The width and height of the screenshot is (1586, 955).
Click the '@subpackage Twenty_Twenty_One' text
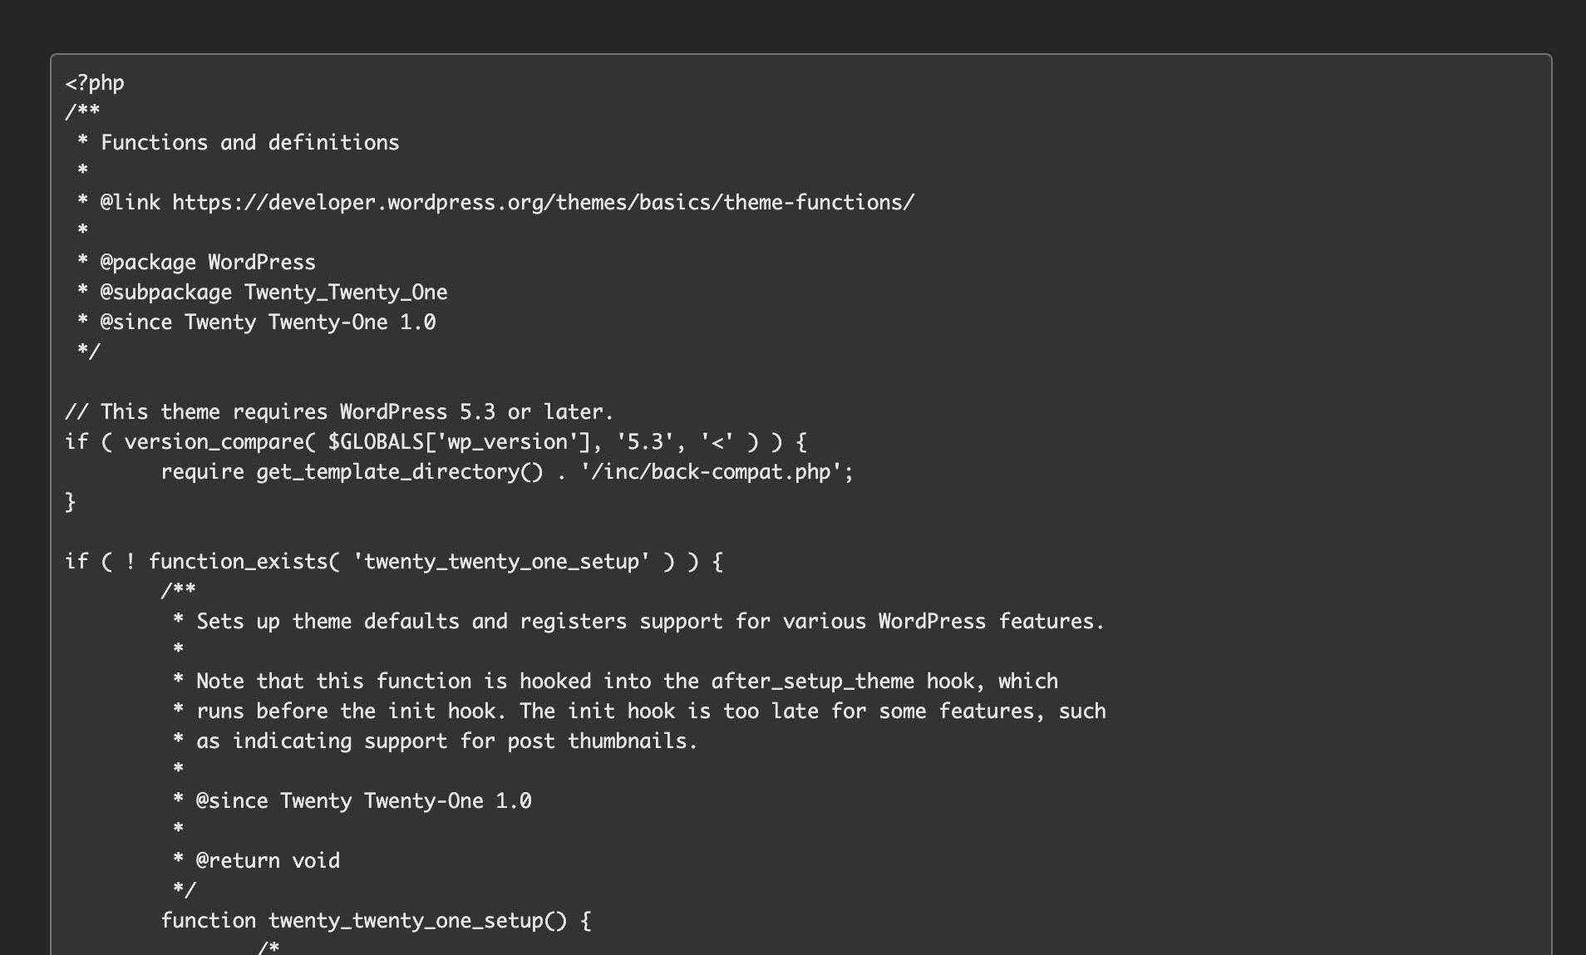[273, 293]
